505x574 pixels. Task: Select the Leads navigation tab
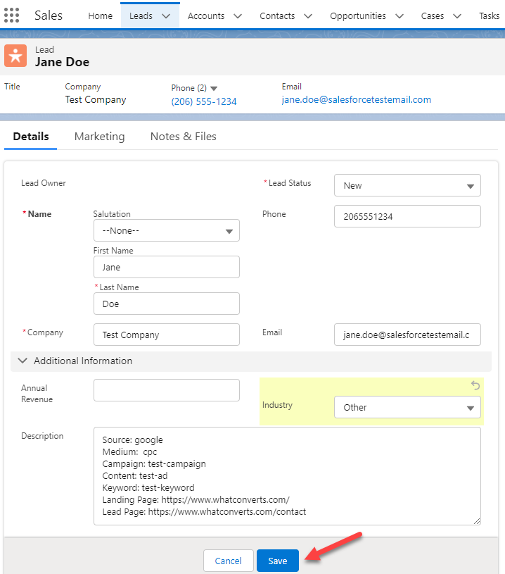(141, 15)
